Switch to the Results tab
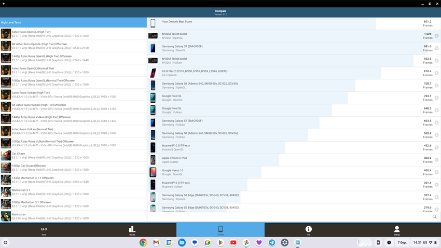Screen dimensions: 441x248 (x=132, y=230)
